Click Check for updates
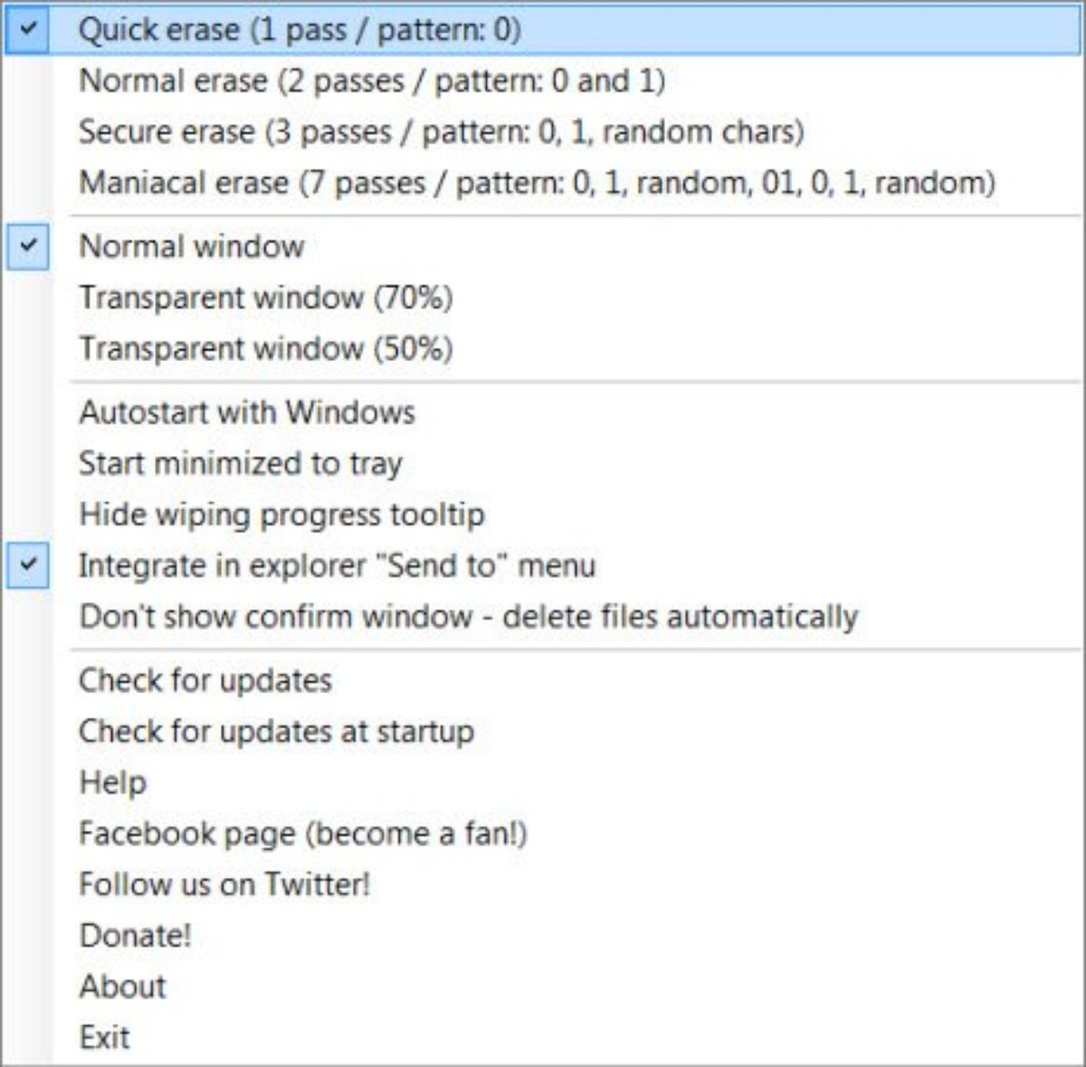Screen dimensions: 1086x1067 205,681
